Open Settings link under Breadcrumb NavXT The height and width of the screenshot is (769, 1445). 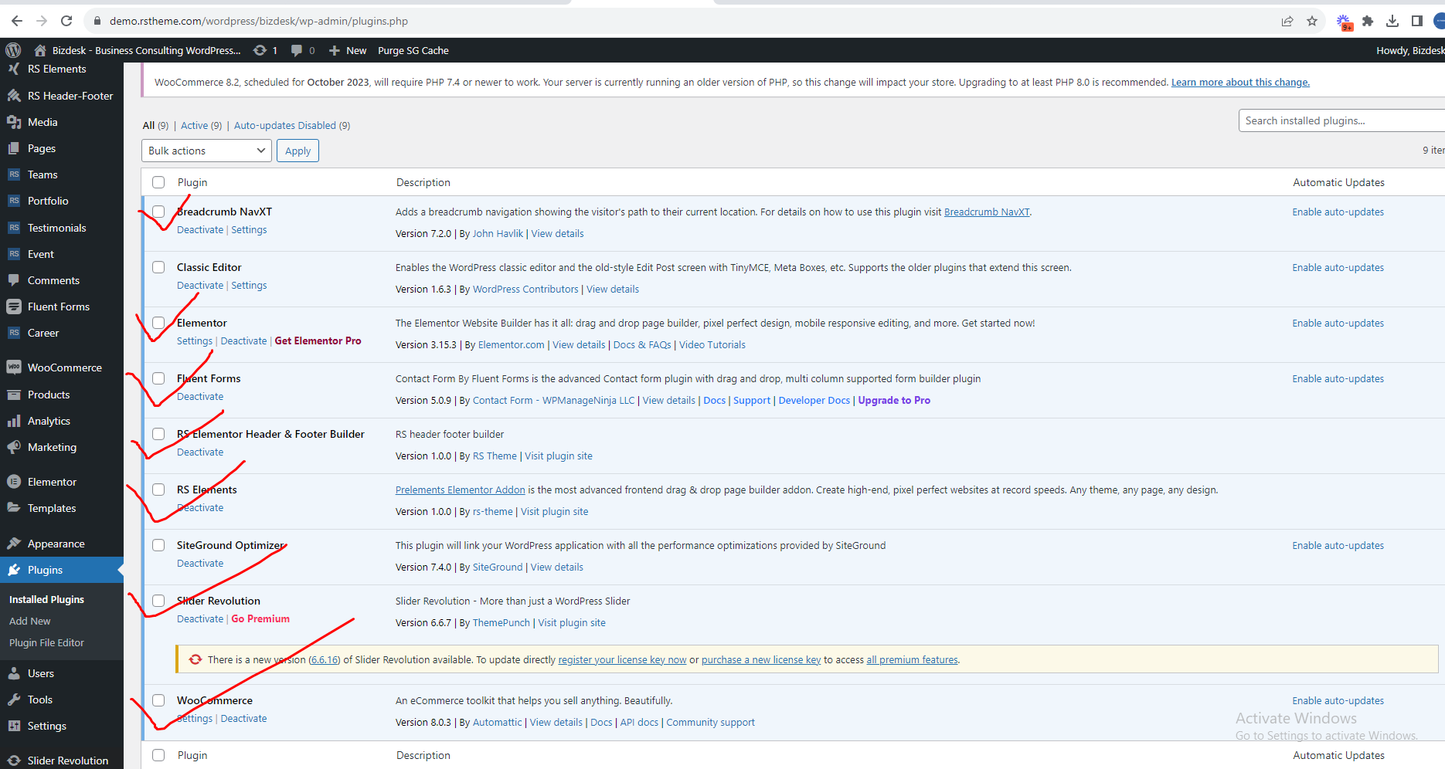coord(249,229)
